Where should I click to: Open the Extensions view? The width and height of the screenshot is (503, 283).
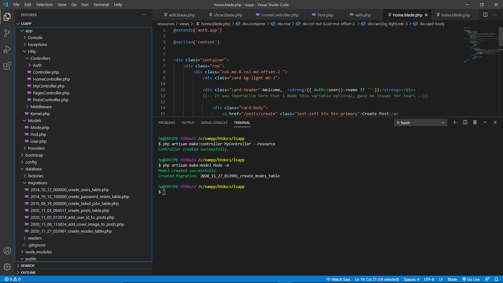[x=7, y=66]
